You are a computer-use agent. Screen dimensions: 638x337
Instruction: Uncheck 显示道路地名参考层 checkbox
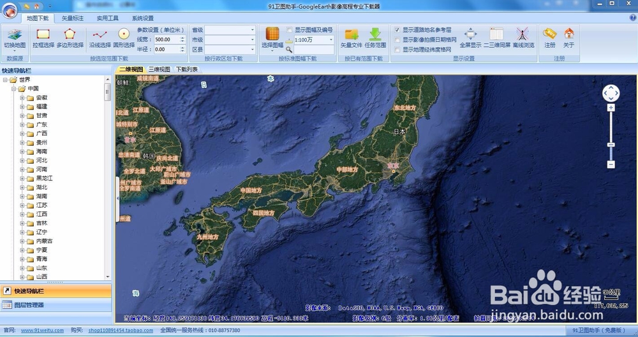[x=397, y=30]
